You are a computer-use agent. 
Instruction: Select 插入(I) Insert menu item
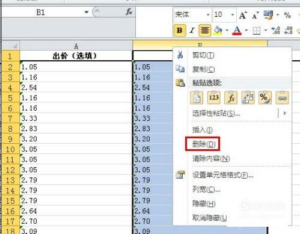tap(202, 130)
